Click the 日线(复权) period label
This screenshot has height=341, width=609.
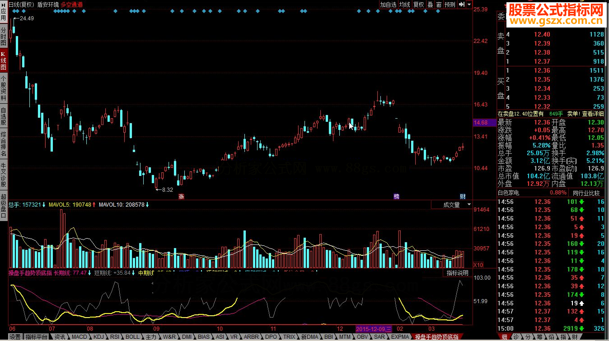pos(21,5)
